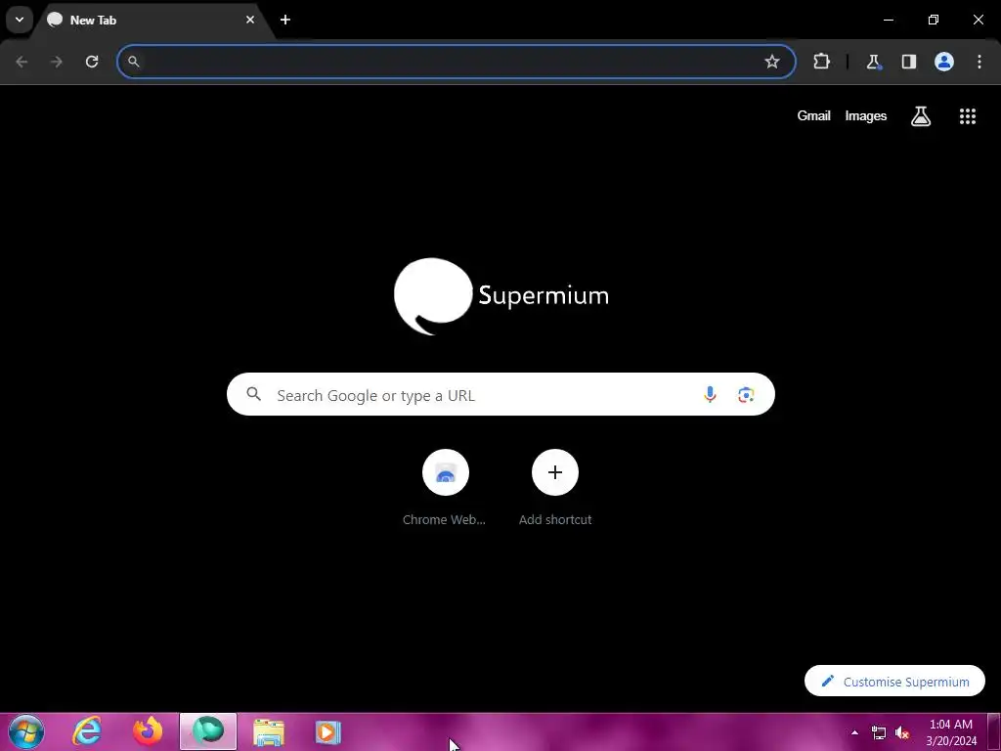This screenshot has height=751, width=1001.
Task: Open the Google apps grid
Action: click(968, 116)
